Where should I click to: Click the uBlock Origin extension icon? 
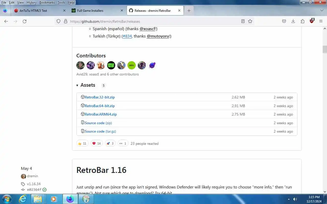pos(312,21)
